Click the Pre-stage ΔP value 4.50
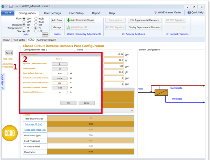The image size is (210, 160). tap(91, 124)
